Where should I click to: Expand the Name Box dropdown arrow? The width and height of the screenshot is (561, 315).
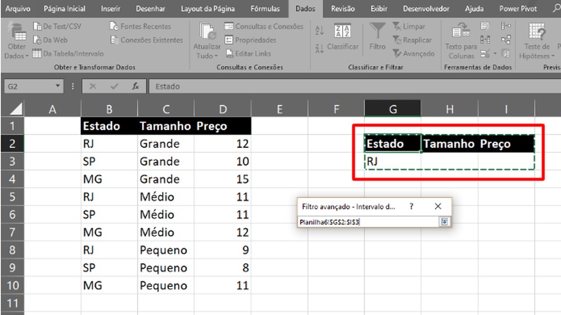[x=58, y=86]
